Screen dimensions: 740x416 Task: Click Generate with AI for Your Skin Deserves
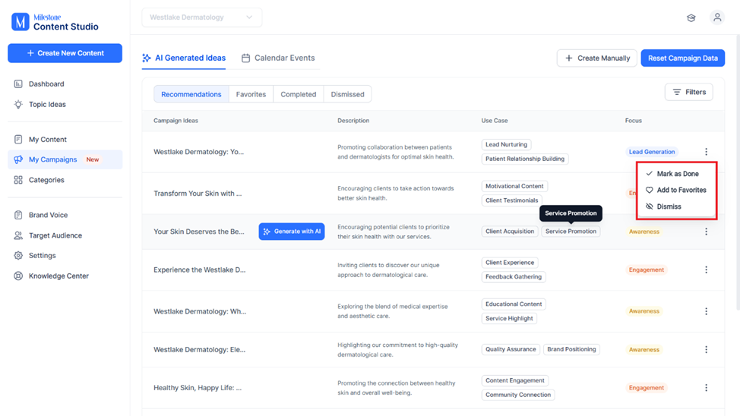292,232
